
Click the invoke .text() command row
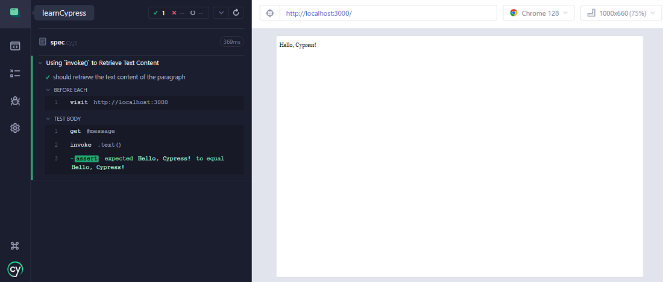[x=144, y=145]
